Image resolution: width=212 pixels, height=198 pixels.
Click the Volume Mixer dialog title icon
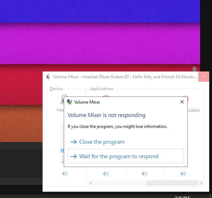tap(70, 102)
